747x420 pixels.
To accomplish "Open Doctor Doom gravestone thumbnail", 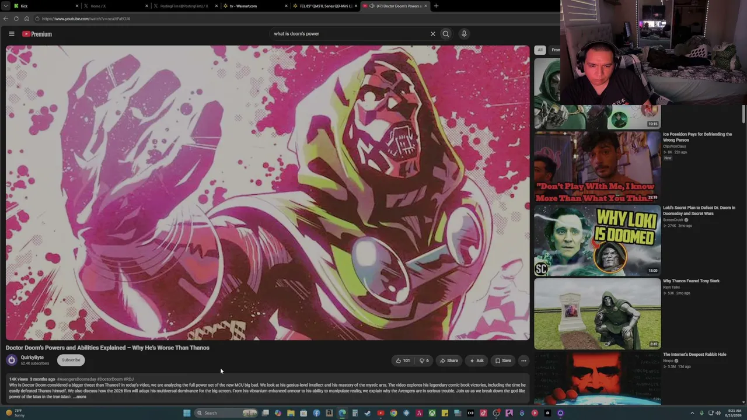I will [597, 314].
